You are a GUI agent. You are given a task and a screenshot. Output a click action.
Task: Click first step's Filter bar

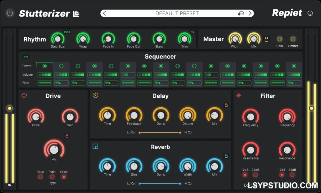pos(45,83)
